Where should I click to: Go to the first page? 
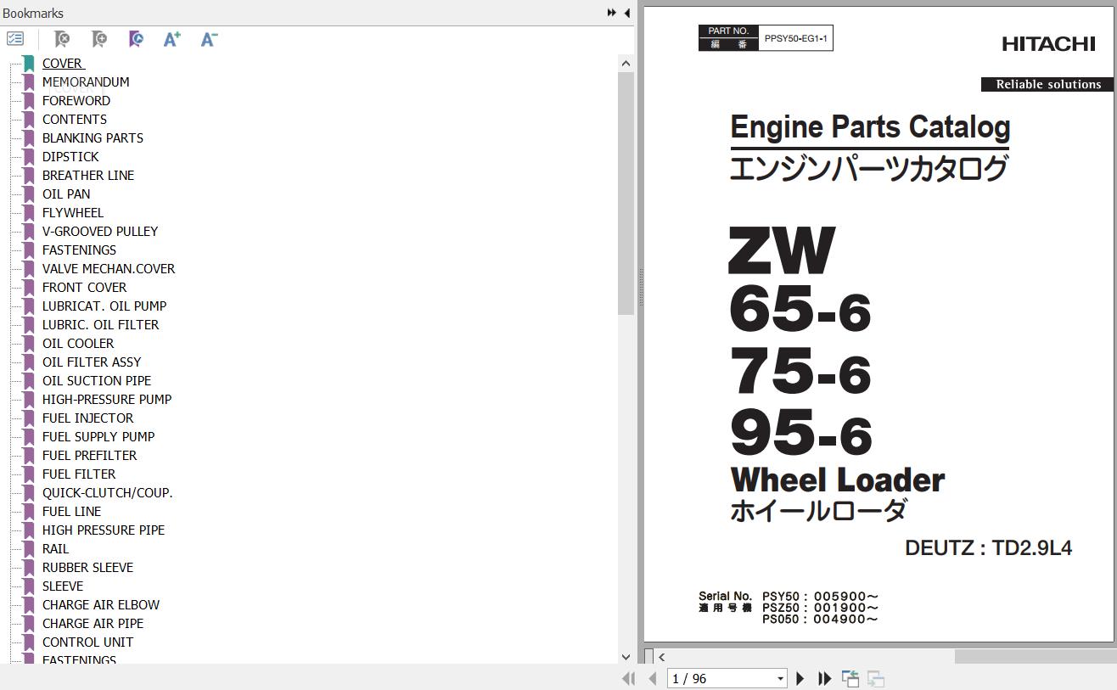[x=628, y=678]
